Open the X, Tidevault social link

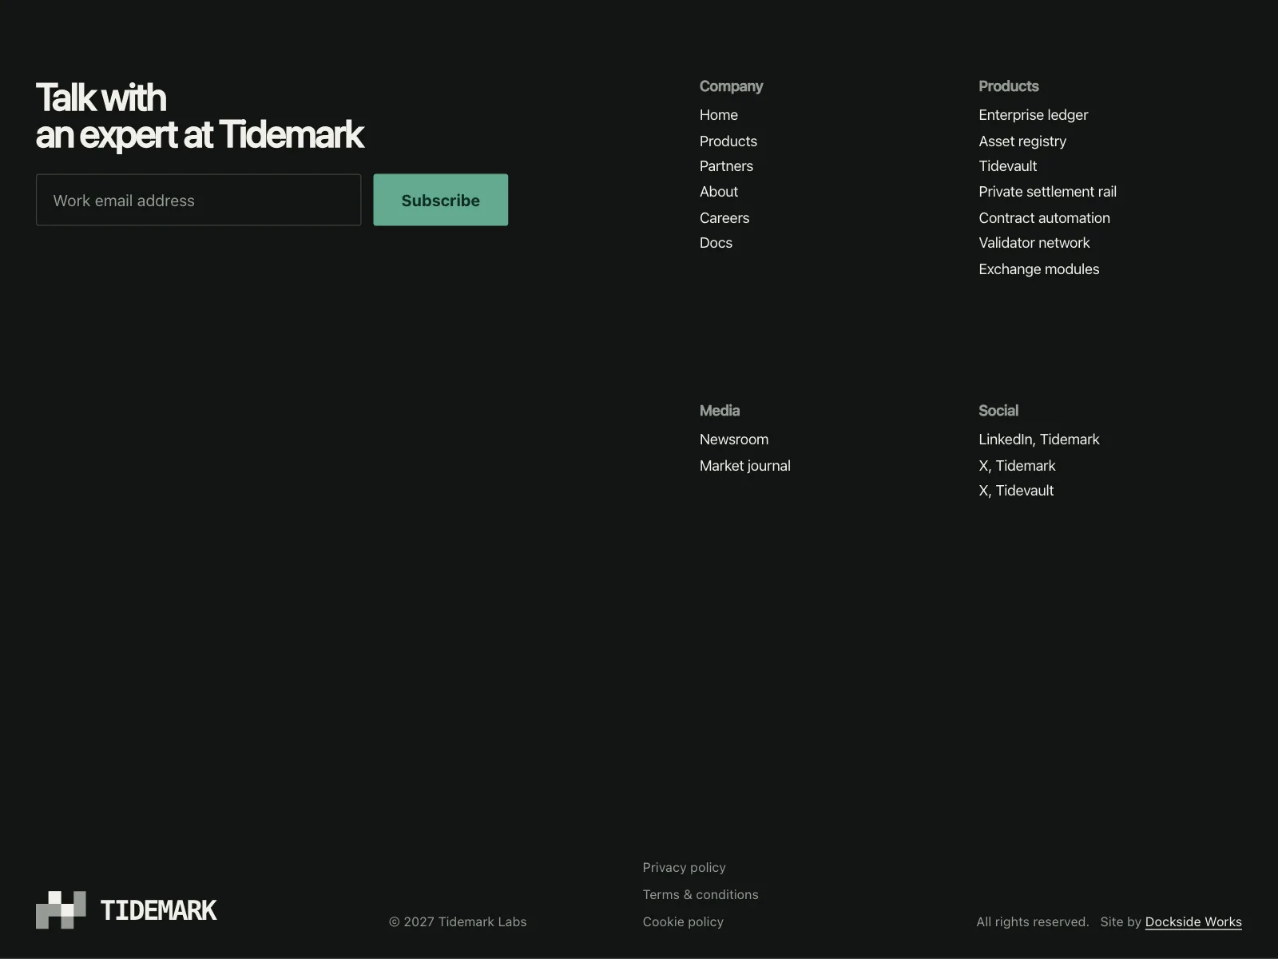pos(1016,491)
